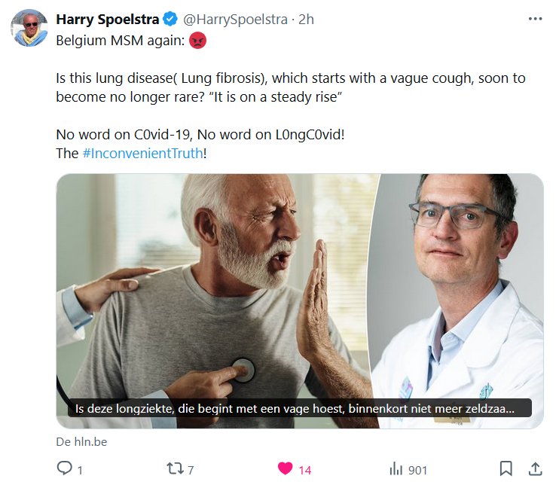Click the 14 likes count
Screen dimensions: 559x488
(x=304, y=470)
